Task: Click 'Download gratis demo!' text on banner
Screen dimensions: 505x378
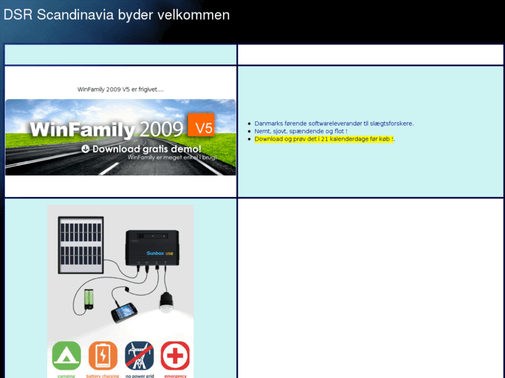Action: coord(147,149)
